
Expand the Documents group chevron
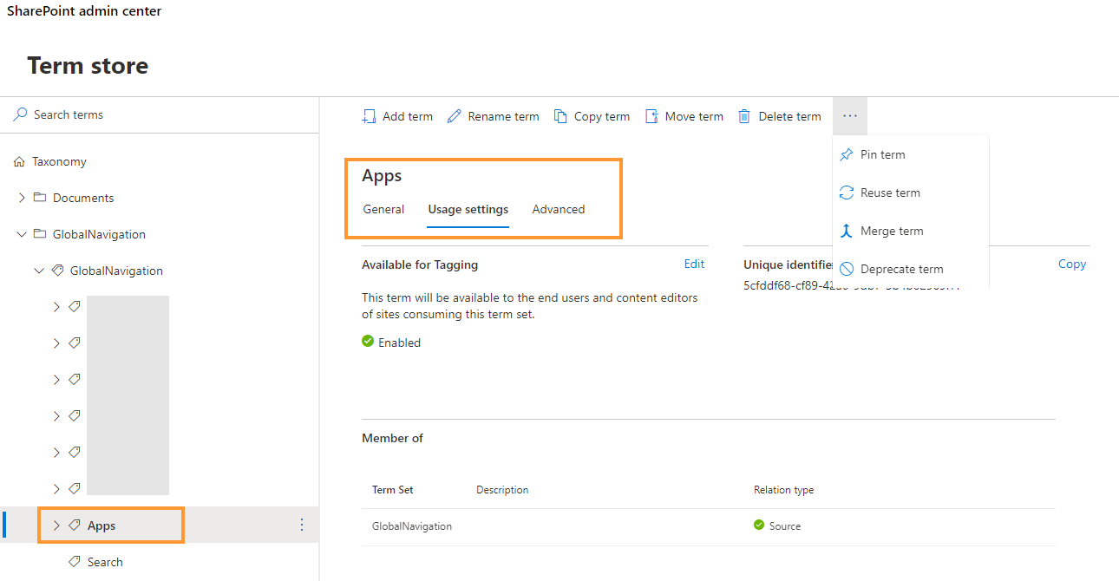tap(22, 198)
